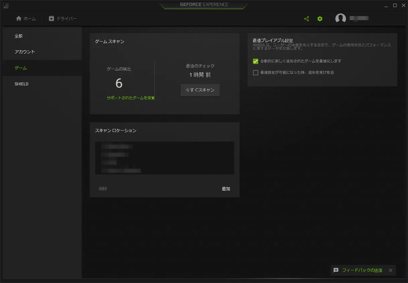The image size is (408, 283).
Task: Select アカウント in the settings sidebar
Action: [x=42, y=52]
